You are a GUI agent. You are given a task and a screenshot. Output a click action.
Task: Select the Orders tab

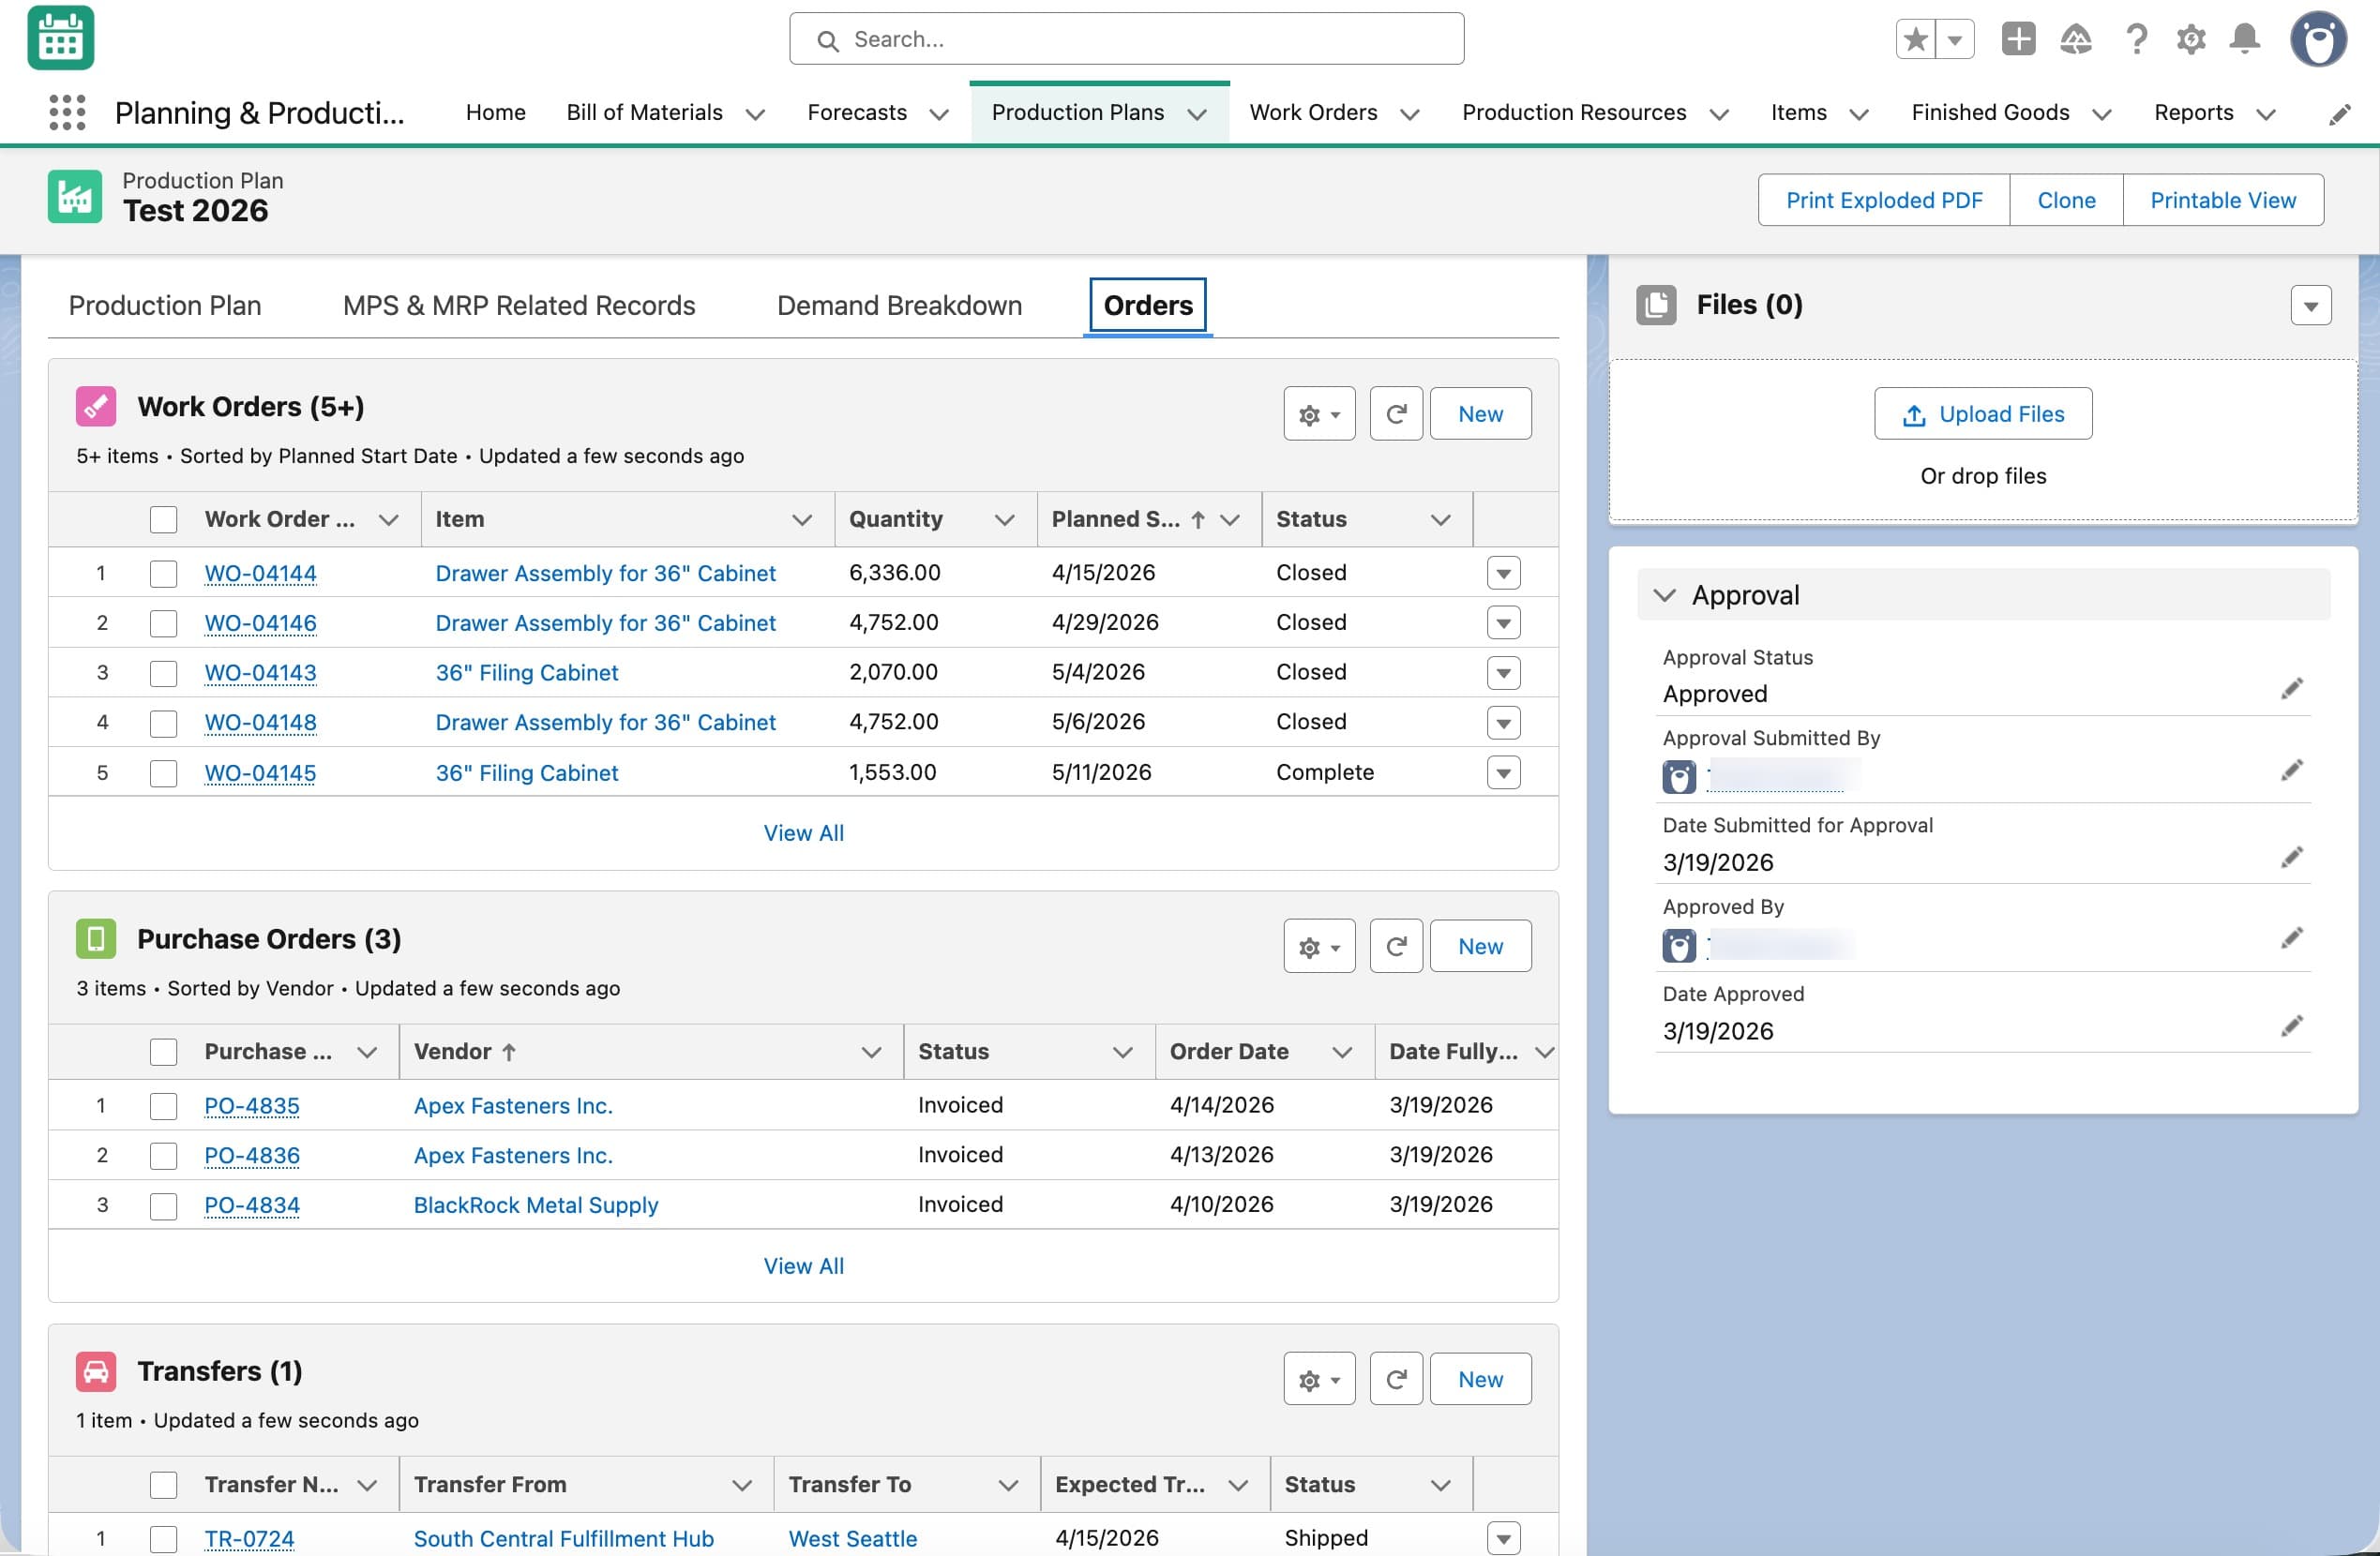pyautogui.click(x=1148, y=306)
